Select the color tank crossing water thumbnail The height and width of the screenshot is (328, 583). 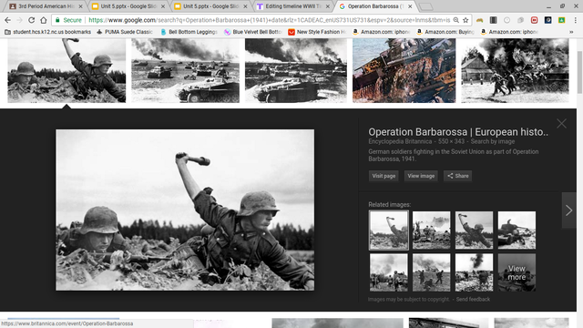tap(404, 70)
